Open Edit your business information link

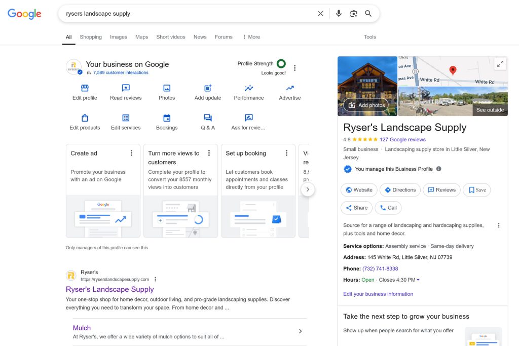(378, 294)
